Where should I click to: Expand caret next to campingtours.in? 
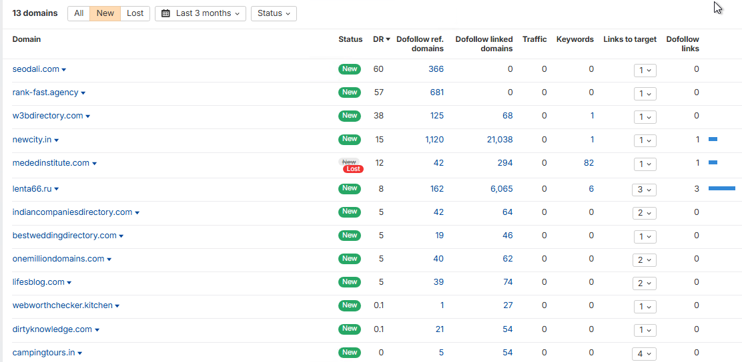(x=79, y=353)
